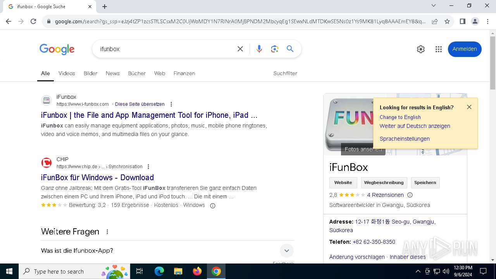The height and width of the screenshot is (279, 496).
Task: Open File Explorer from taskbar
Action: [x=178, y=271]
